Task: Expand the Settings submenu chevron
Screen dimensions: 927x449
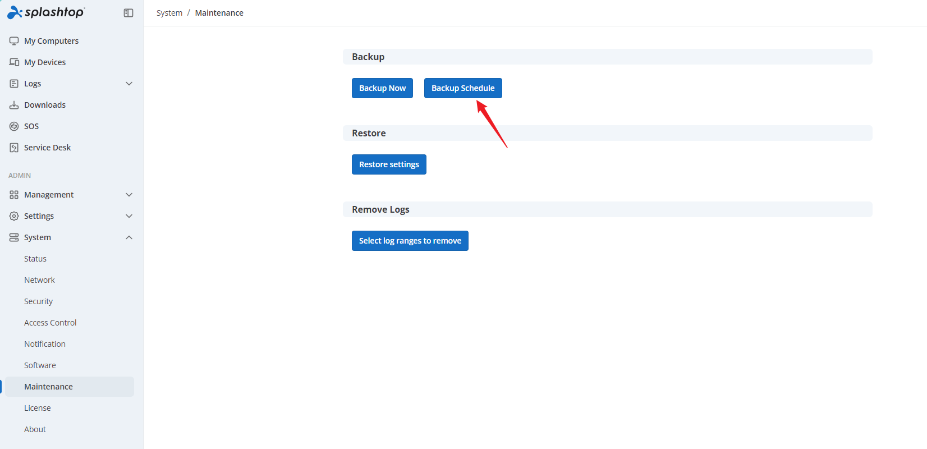Action: pyautogui.click(x=129, y=216)
